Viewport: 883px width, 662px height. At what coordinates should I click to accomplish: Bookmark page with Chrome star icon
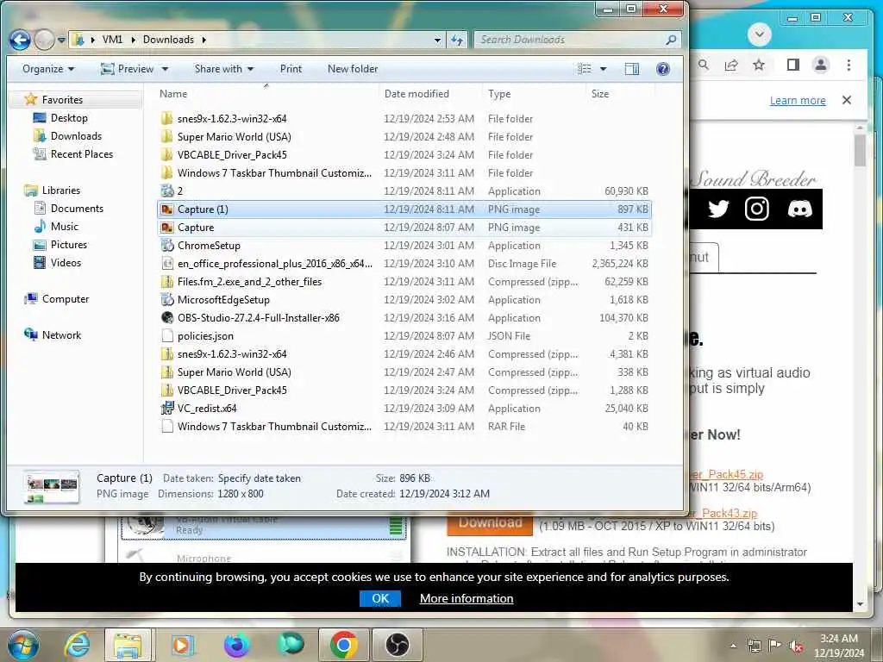point(759,65)
